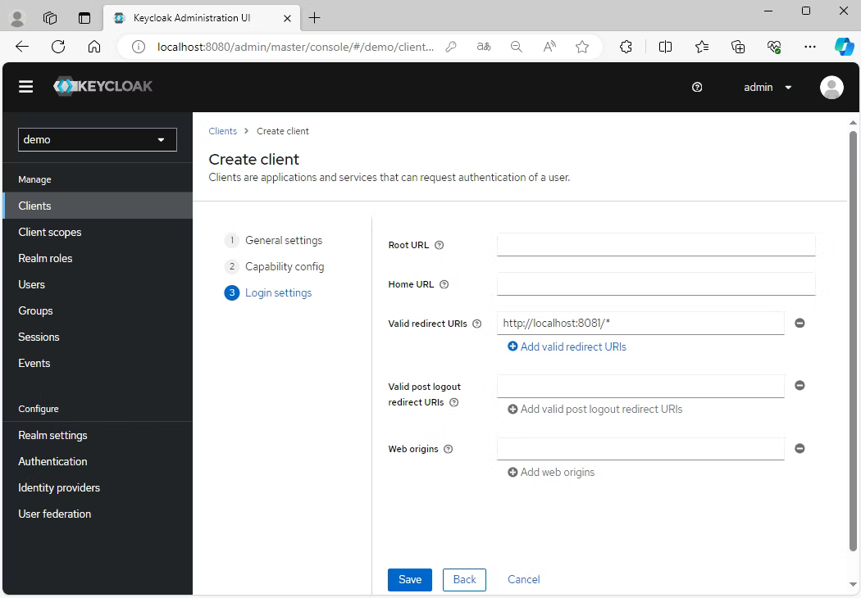The width and height of the screenshot is (861, 598).
Task: Go to General settings wizard step
Action: point(283,240)
